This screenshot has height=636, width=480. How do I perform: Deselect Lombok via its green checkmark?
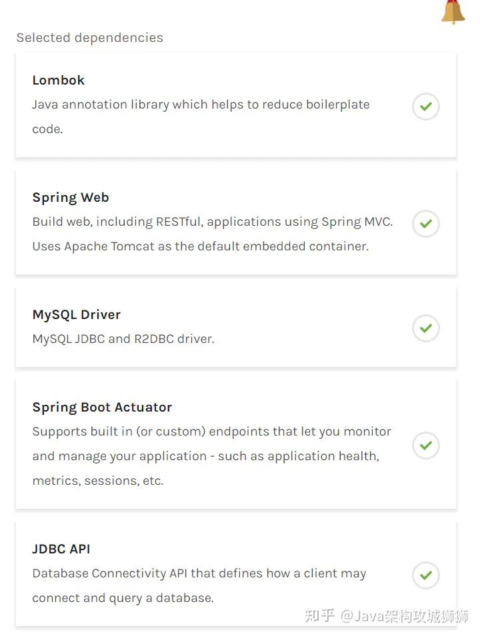pyautogui.click(x=425, y=107)
